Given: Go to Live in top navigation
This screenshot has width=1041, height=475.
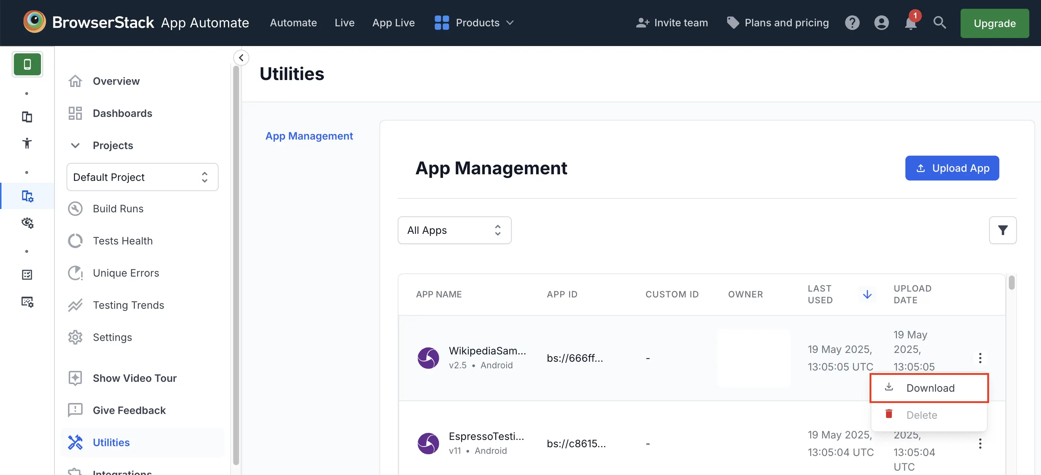Looking at the screenshot, I should point(344,23).
